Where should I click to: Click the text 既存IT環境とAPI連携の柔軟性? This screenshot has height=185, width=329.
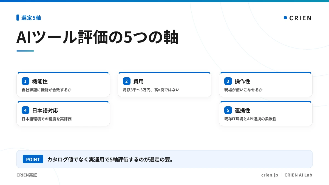pos(250,119)
